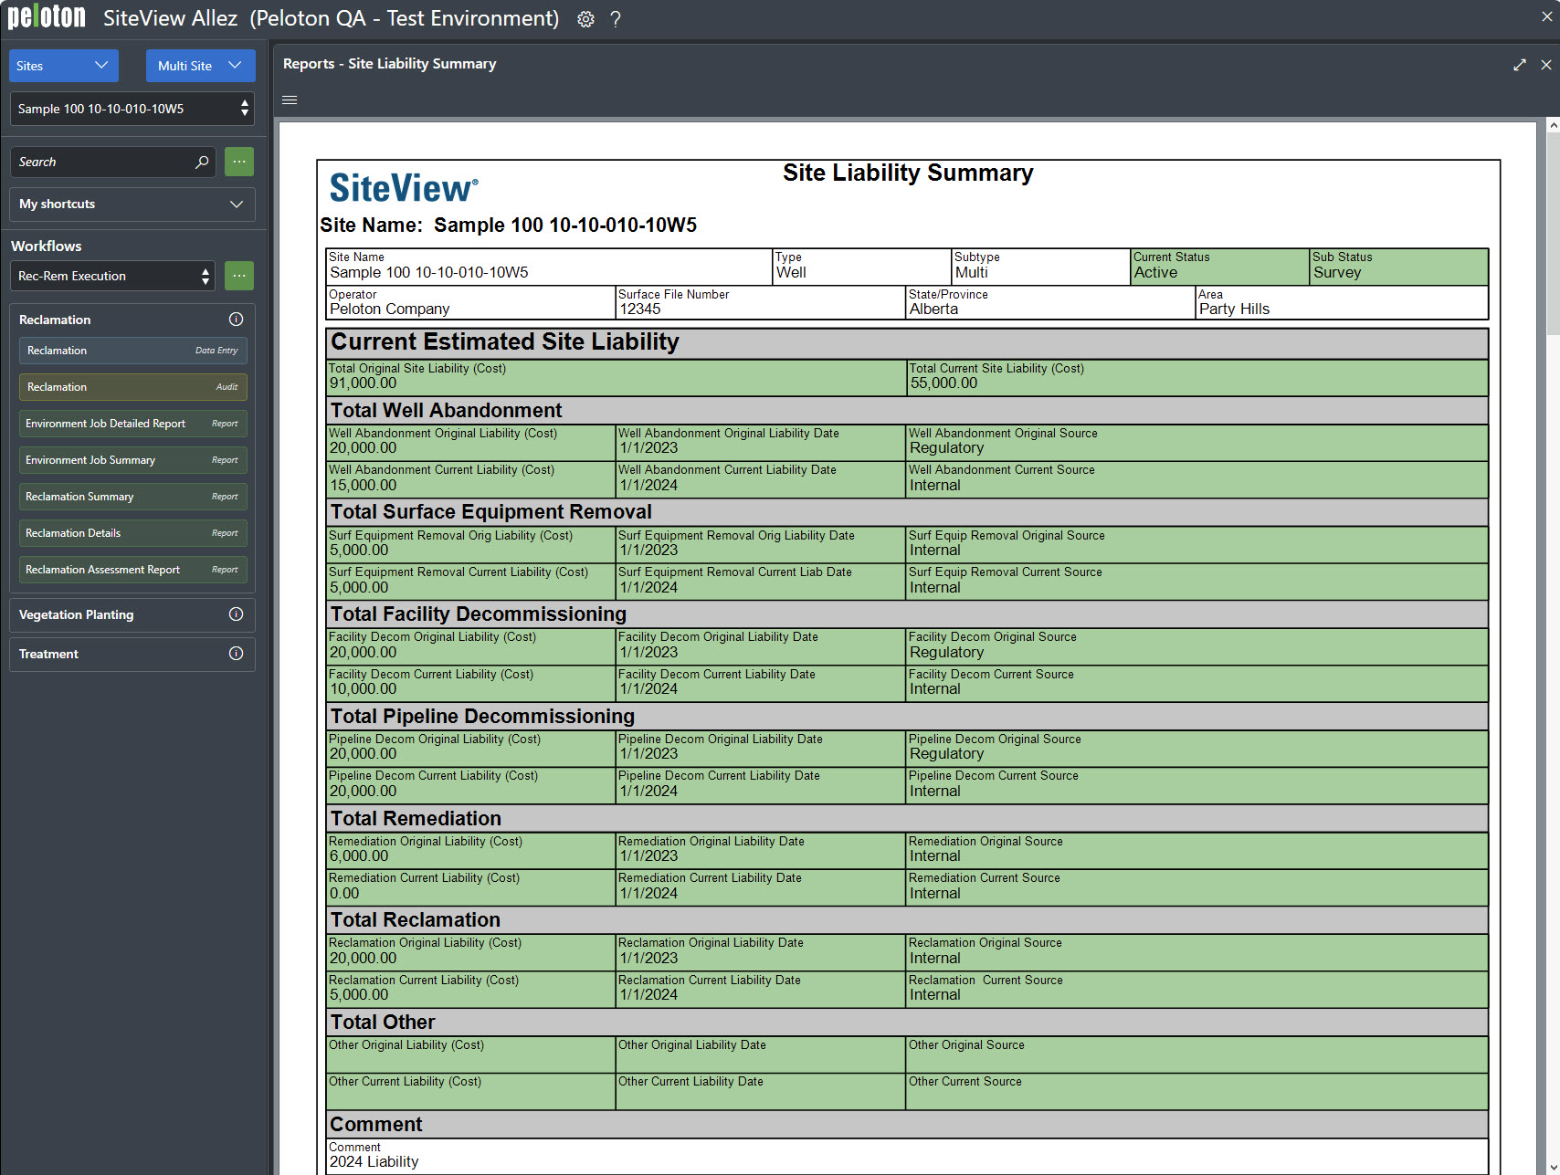The width and height of the screenshot is (1560, 1175).
Task: Show info for Vegetation Planting section
Action: 236,614
